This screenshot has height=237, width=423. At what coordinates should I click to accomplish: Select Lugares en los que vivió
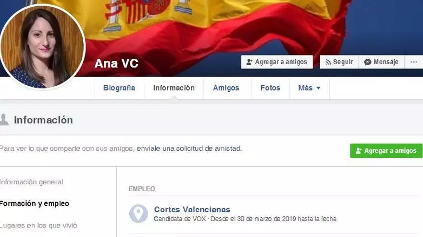pyautogui.click(x=38, y=226)
